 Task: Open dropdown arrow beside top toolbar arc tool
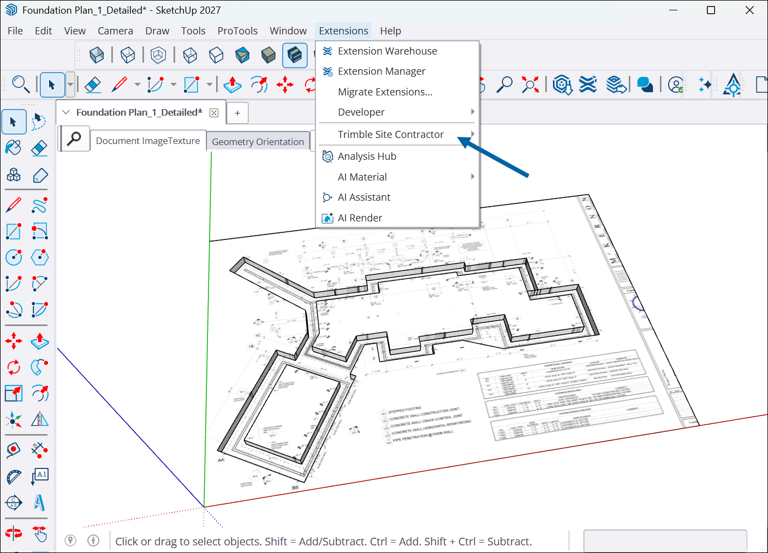174,85
